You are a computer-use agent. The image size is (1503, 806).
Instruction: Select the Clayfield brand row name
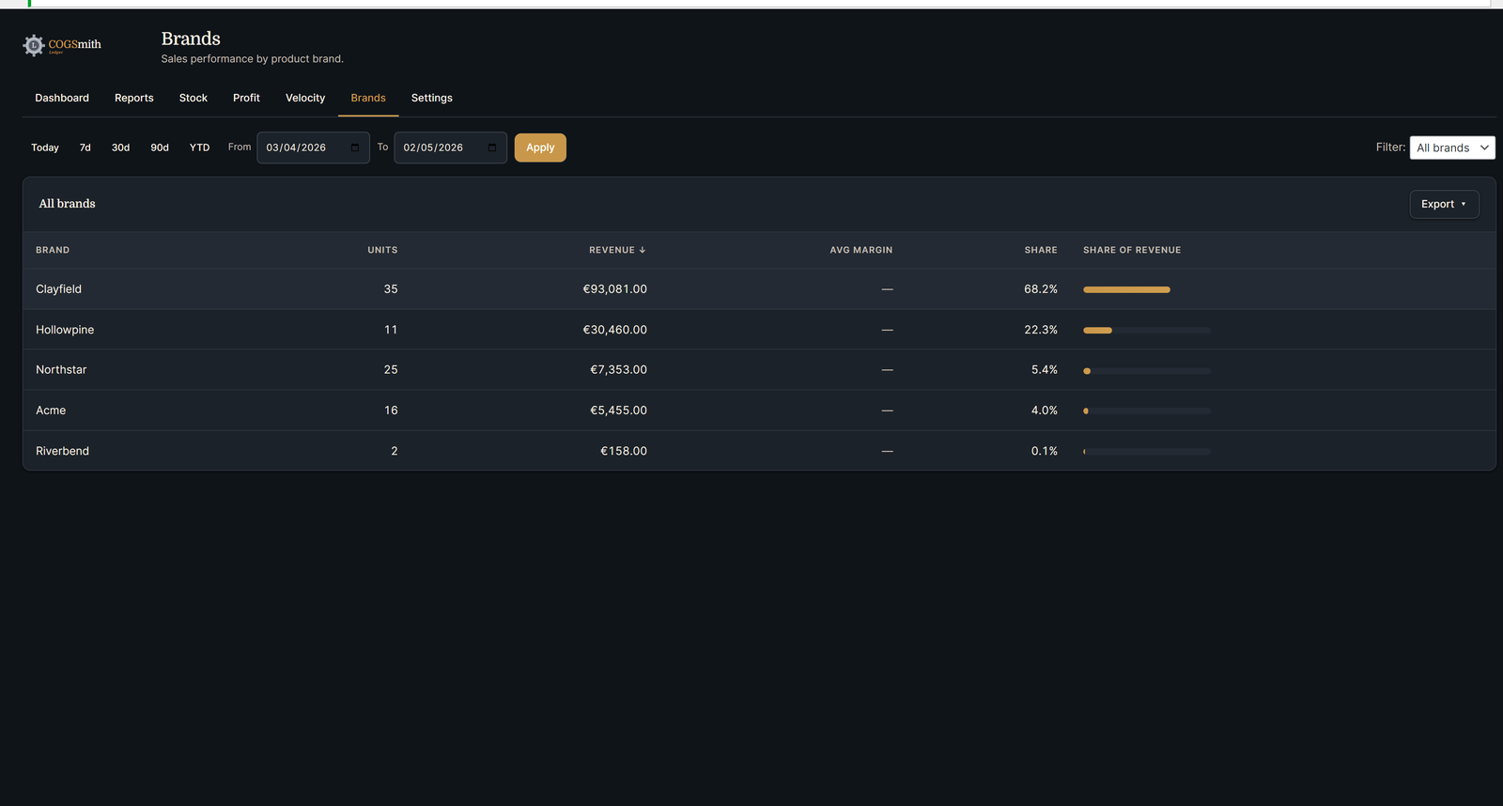[58, 289]
